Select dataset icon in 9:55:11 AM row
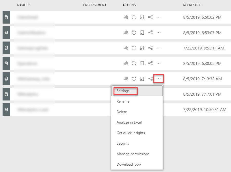Screen dimensions: 231x172 [x=6, y=48]
